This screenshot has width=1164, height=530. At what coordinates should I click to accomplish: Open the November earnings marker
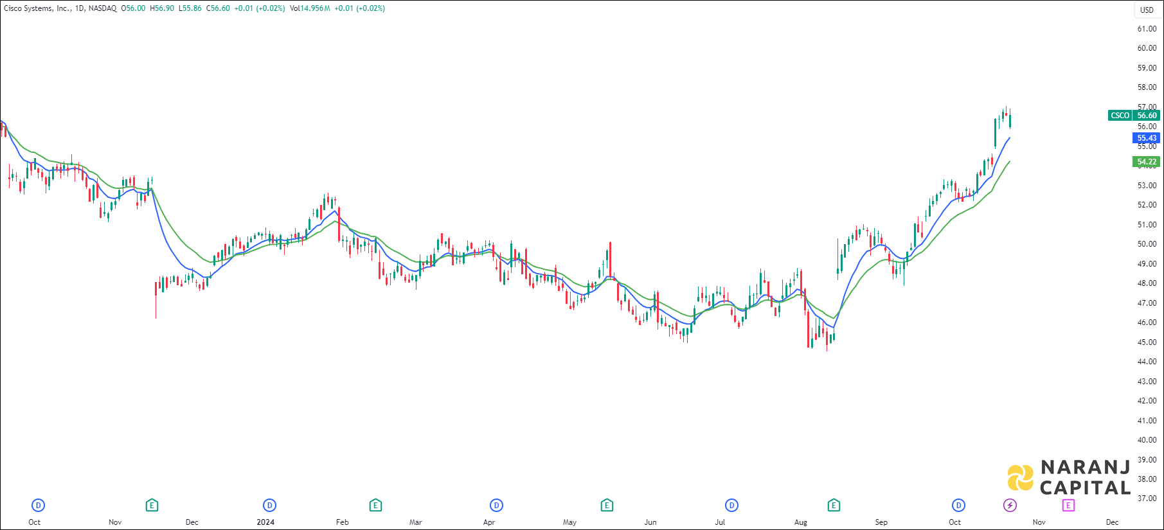152,506
